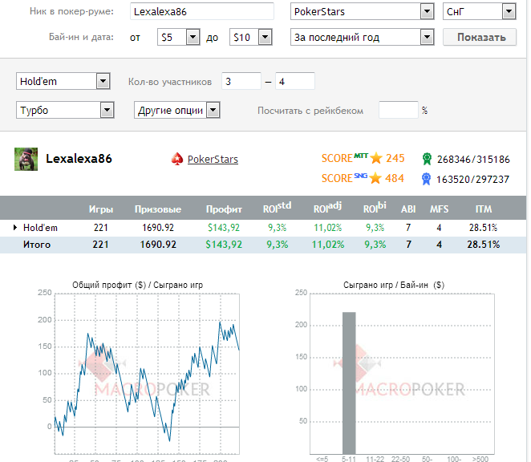Screen dimensions: 531x462
Task: Click the Посчитать с рейкбеком label
Action: (310, 111)
